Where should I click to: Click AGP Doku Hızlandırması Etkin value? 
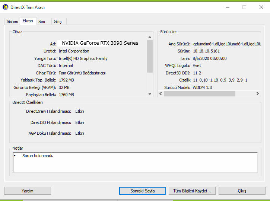[x=80, y=133]
